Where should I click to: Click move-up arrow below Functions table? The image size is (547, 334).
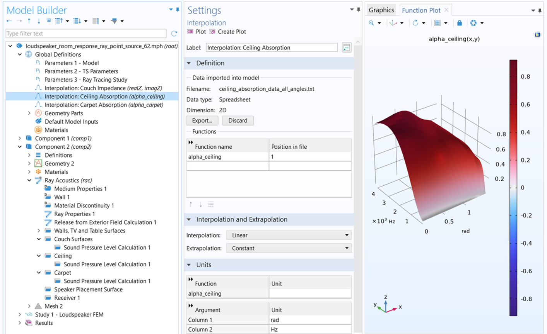click(x=191, y=204)
